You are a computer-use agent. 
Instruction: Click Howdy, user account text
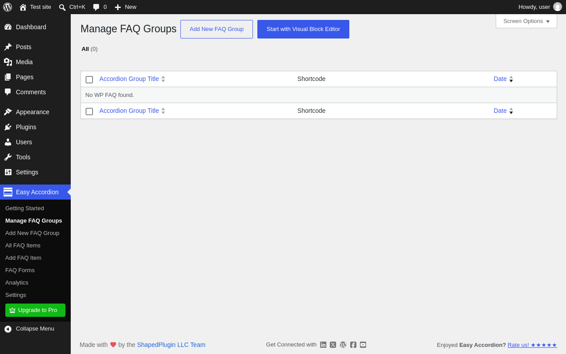(534, 7)
